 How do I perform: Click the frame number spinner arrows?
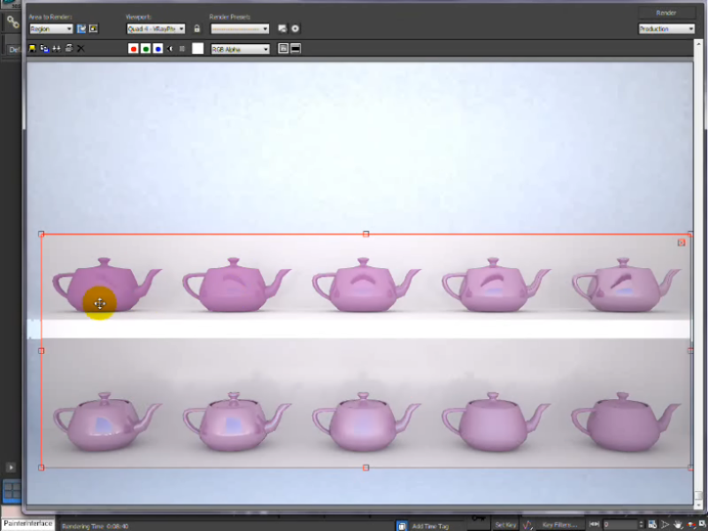click(x=641, y=525)
